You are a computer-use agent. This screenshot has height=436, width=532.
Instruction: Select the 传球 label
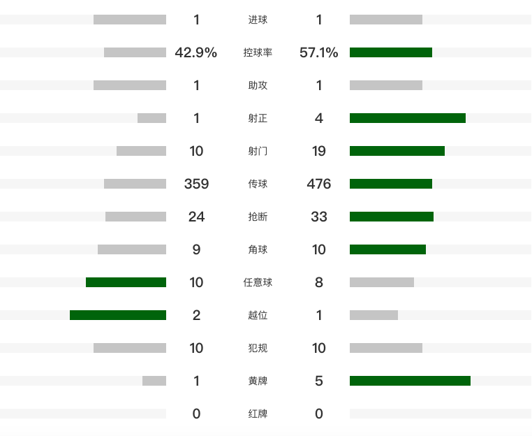coord(258,184)
